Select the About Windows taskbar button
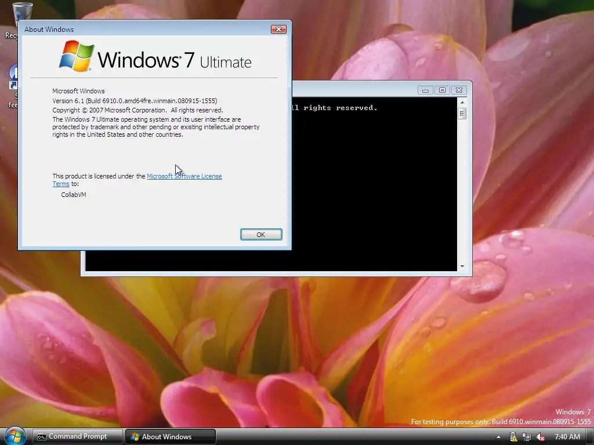The image size is (594, 445). pos(170,436)
